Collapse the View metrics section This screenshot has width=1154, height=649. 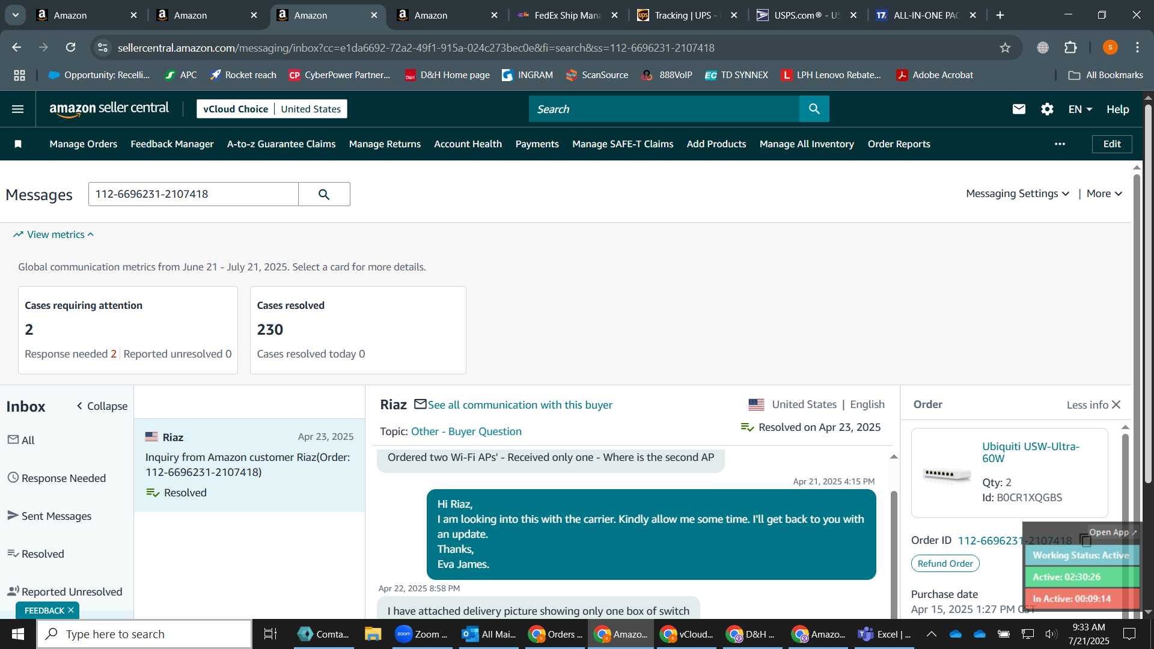coord(53,234)
